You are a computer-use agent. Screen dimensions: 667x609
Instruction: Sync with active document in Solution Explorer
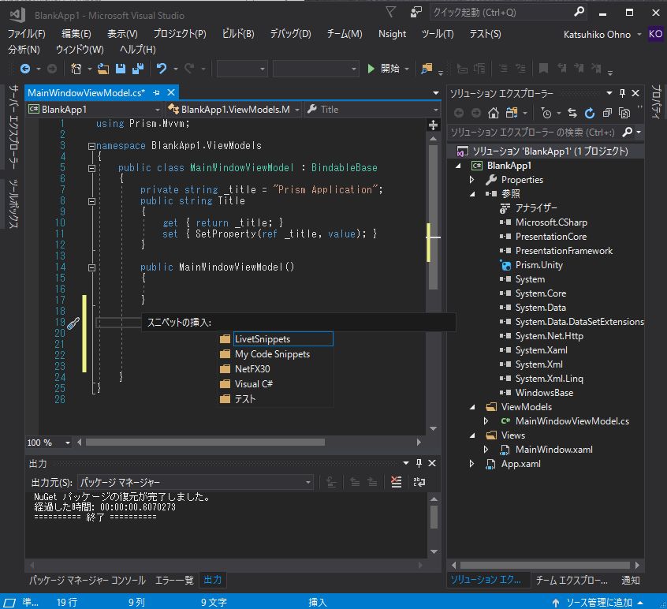point(572,113)
